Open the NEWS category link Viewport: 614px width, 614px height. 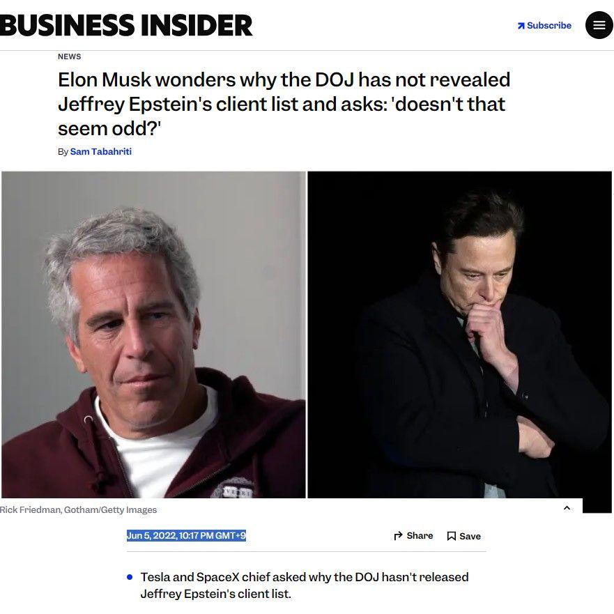[x=69, y=56]
